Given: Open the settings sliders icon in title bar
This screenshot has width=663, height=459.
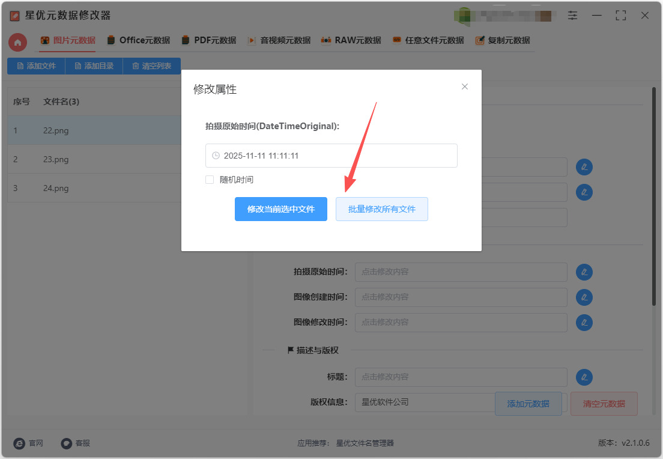Looking at the screenshot, I should 572,16.
